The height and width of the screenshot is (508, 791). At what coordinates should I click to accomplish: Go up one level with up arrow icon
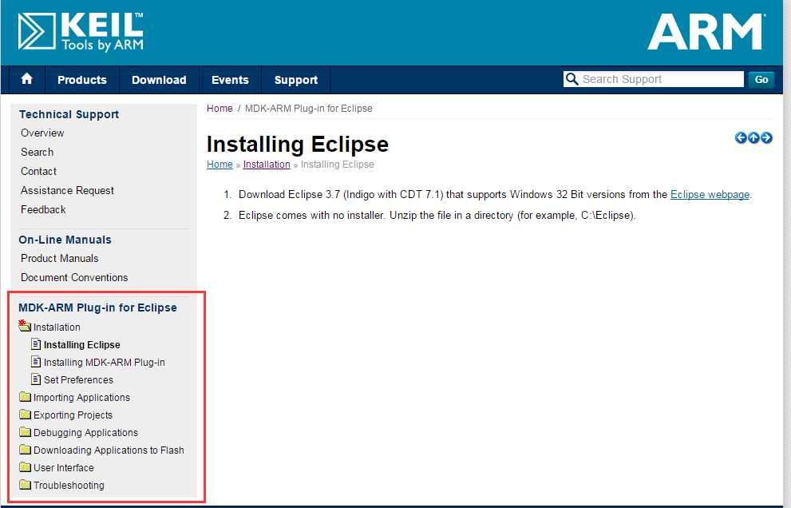tap(753, 137)
